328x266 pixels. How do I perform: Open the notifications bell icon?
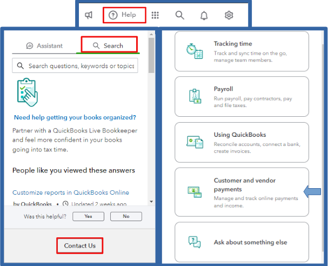(204, 15)
